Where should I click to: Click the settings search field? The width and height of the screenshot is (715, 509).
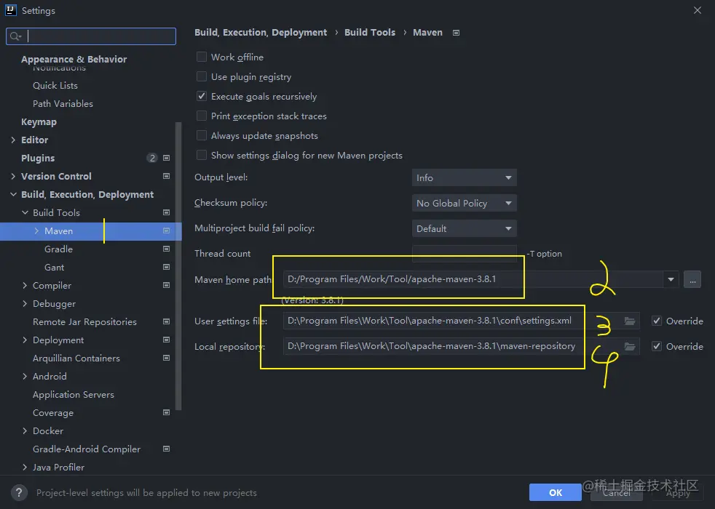(91, 36)
